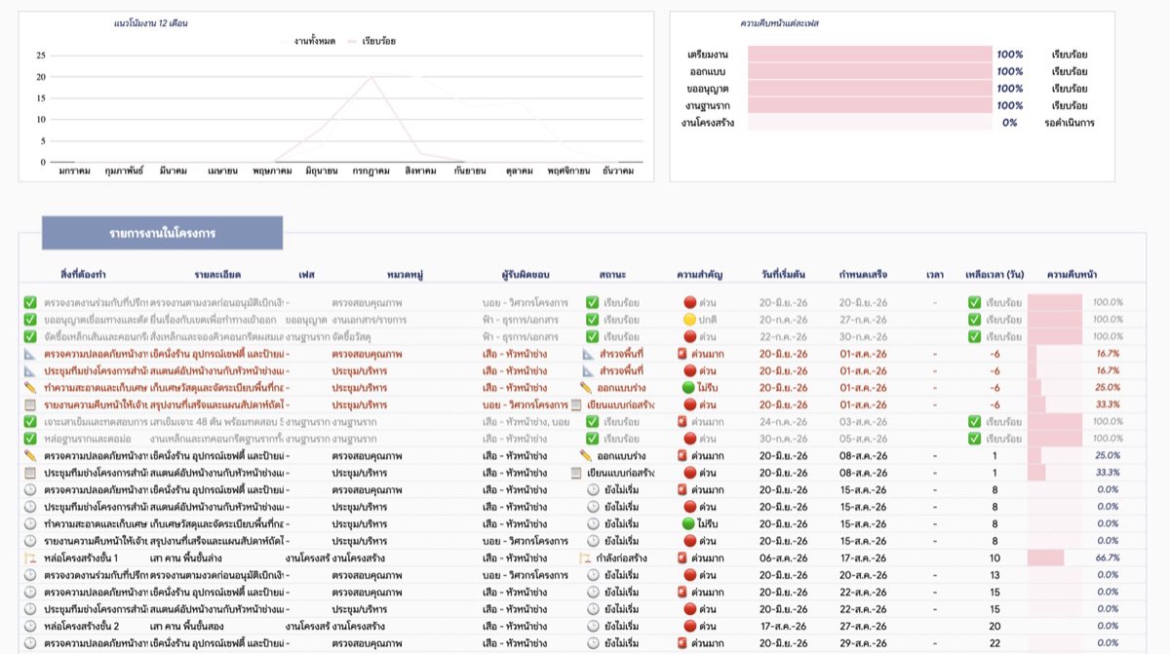Click the กรกฎาคม label on the chart axis
This screenshot has height=654, width=1170.
pos(372,171)
